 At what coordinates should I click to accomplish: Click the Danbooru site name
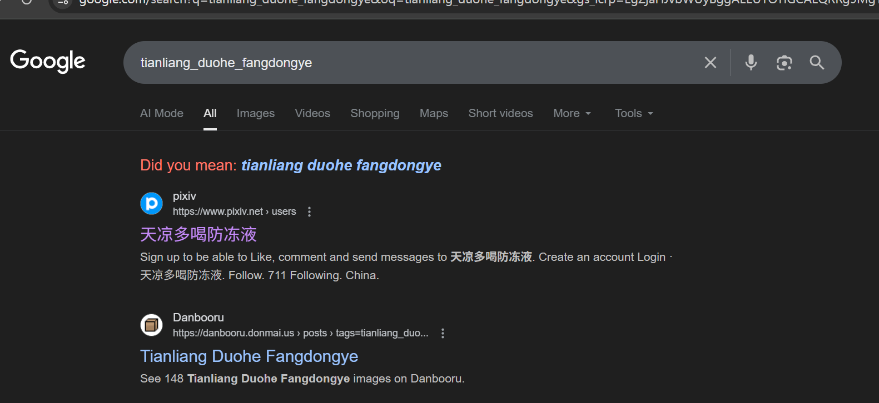(x=198, y=318)
